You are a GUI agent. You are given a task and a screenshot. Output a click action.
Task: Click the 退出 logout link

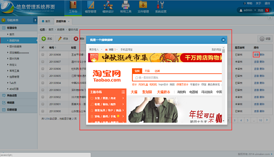point(267,3)
